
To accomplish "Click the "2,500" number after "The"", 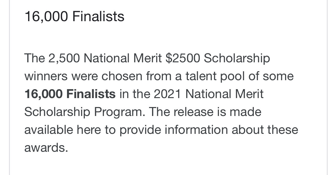I will (64, 58).
